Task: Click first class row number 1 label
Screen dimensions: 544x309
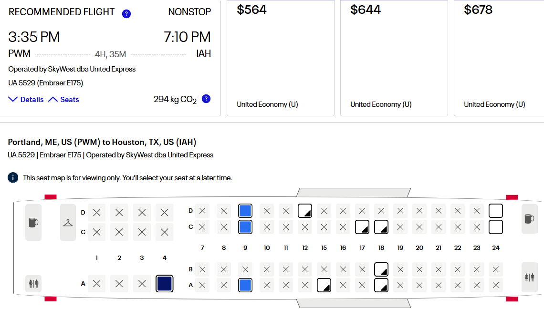Action: 97,257
